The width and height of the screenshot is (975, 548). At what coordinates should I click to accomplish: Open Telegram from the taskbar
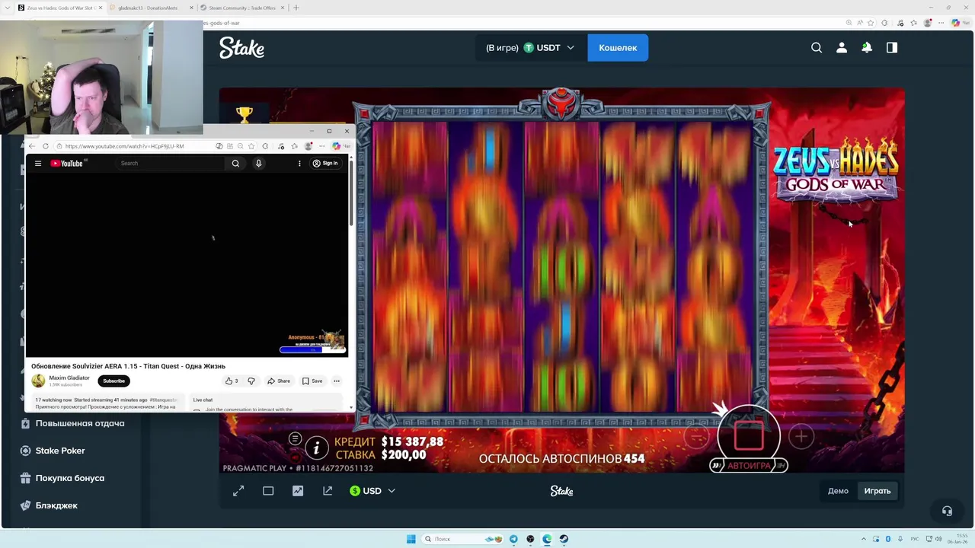pos(513,539)
